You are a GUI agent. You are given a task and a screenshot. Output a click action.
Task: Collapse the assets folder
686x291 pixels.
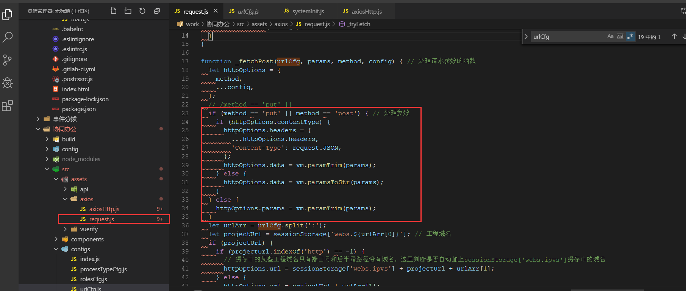coord(56,179)
